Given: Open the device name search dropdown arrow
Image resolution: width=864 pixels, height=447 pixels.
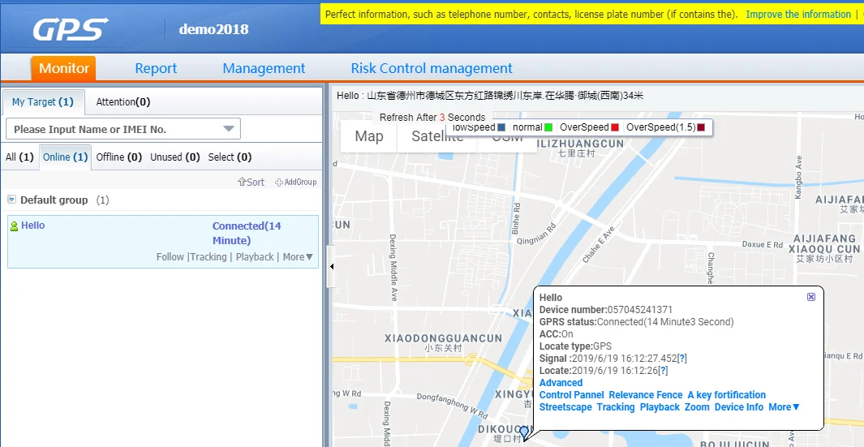Looking at the screenshot, I should point(229,129).
